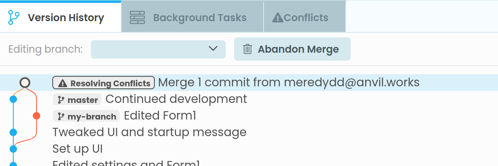
Task: Click the blue master commit dot
Action: pyautogui.click(x=13, y=99)
